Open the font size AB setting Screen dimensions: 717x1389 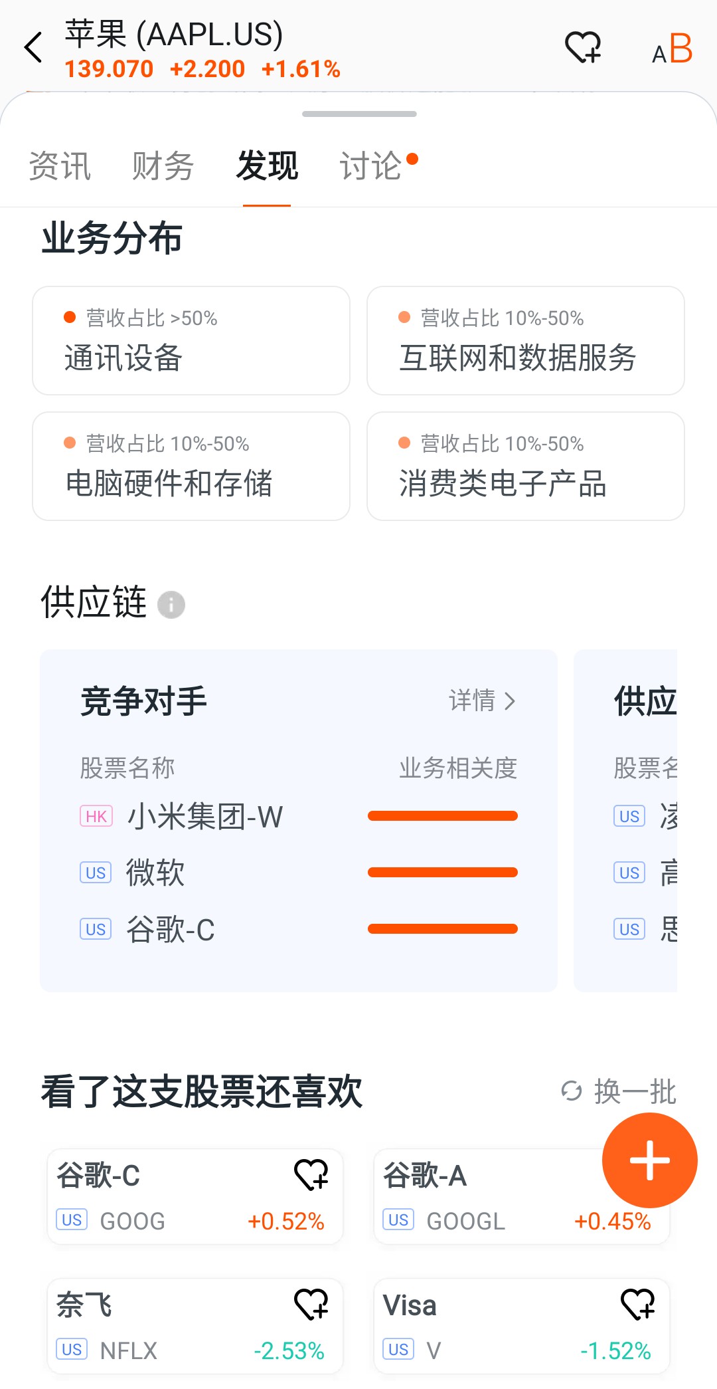672,49
